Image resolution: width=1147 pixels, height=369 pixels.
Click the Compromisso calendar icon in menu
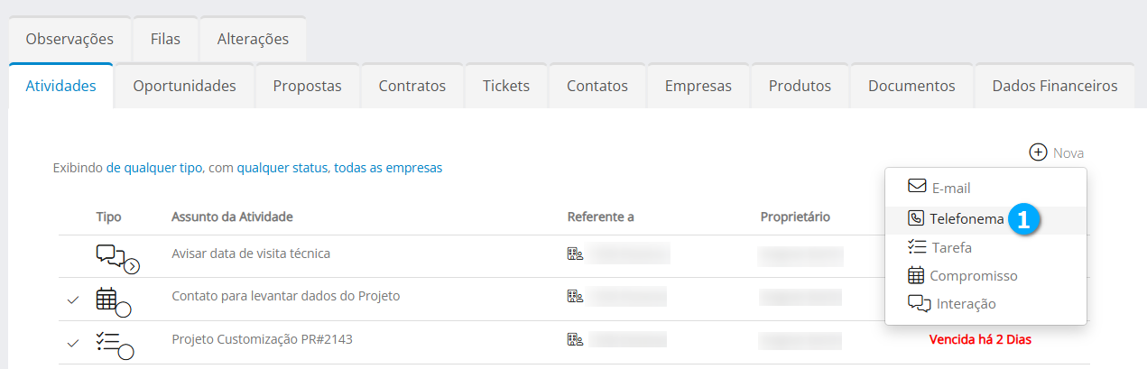[916, 275]
